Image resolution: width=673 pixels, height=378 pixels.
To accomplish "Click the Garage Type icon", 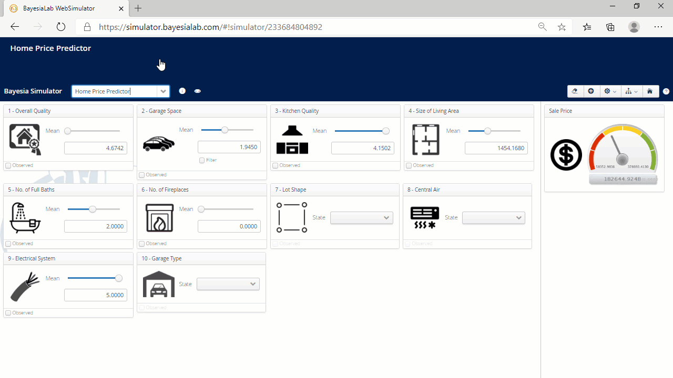I will (x=159, y=285).
